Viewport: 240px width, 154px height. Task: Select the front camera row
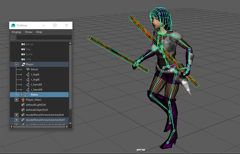pos(39,54)
